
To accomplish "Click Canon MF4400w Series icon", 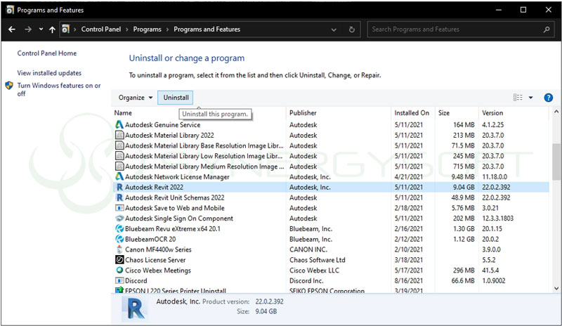I will [x=119, y=249].
